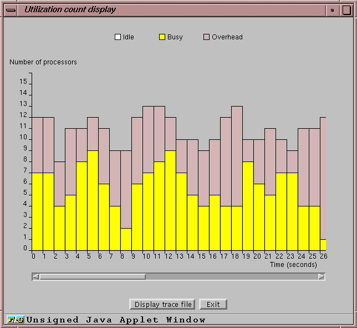Click 'Unsigned Java Applet Window' status text
This screenshot has height=328, width=357.
116,320
